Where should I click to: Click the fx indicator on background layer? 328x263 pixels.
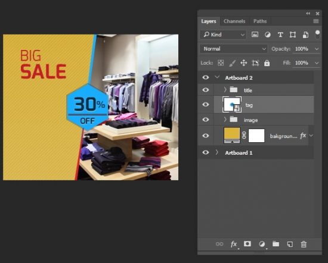pos(303,136)
